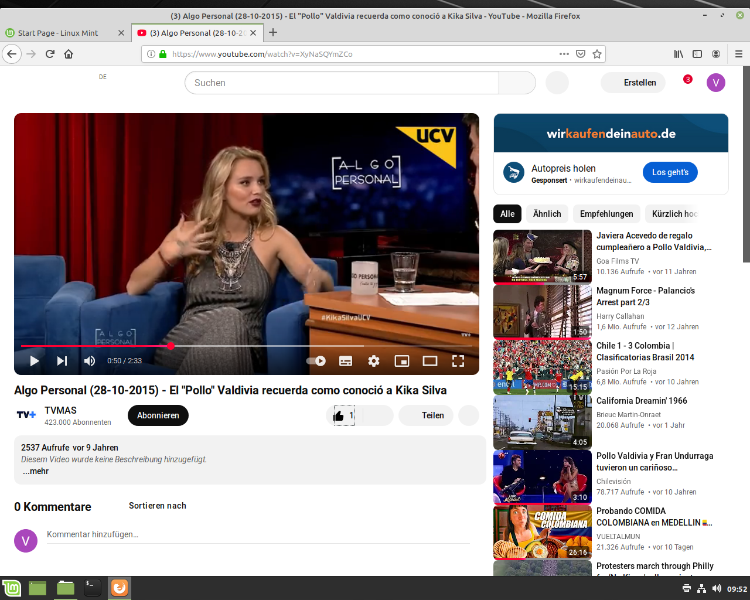
Task: Open the TVMAS channel name link
Action: coord(60,410)
